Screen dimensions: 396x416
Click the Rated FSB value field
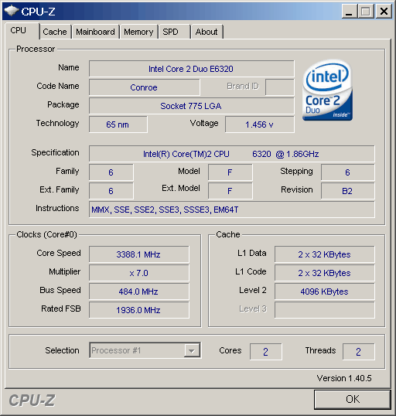[x=139, y=310]
